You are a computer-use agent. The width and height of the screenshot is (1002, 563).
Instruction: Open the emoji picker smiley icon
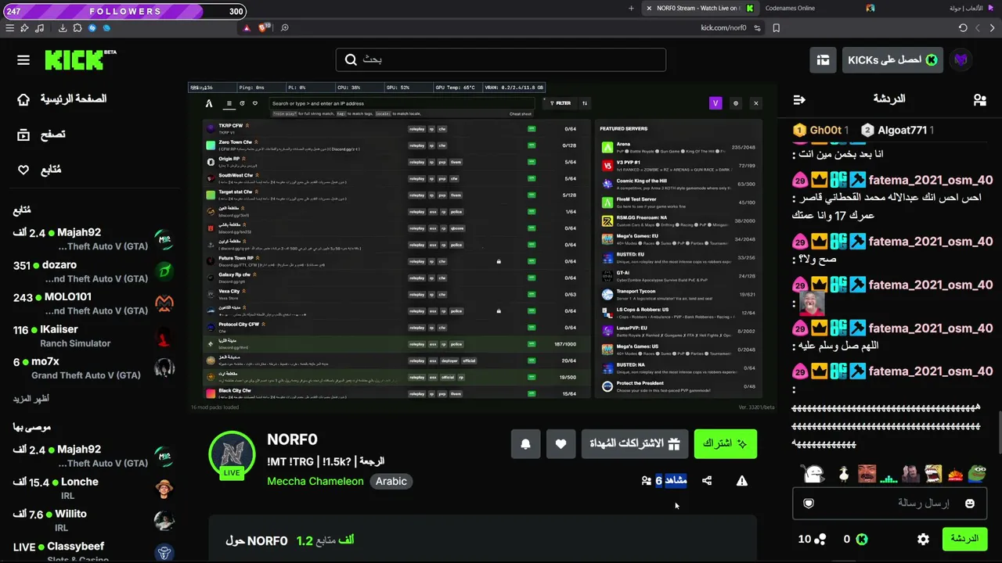[x=970, y=504]
